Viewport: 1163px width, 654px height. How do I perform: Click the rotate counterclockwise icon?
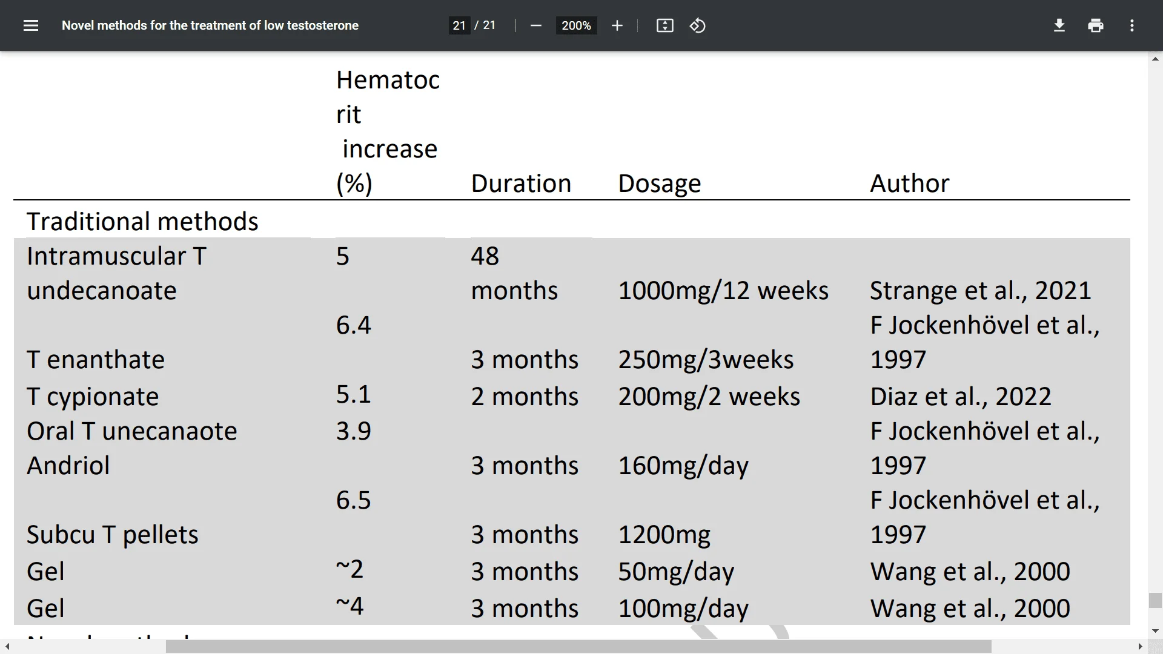pos(697,25)
